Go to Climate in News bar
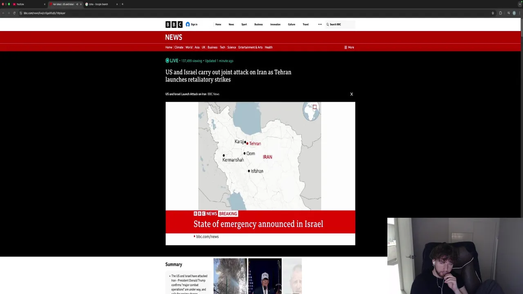 point(179,47)
